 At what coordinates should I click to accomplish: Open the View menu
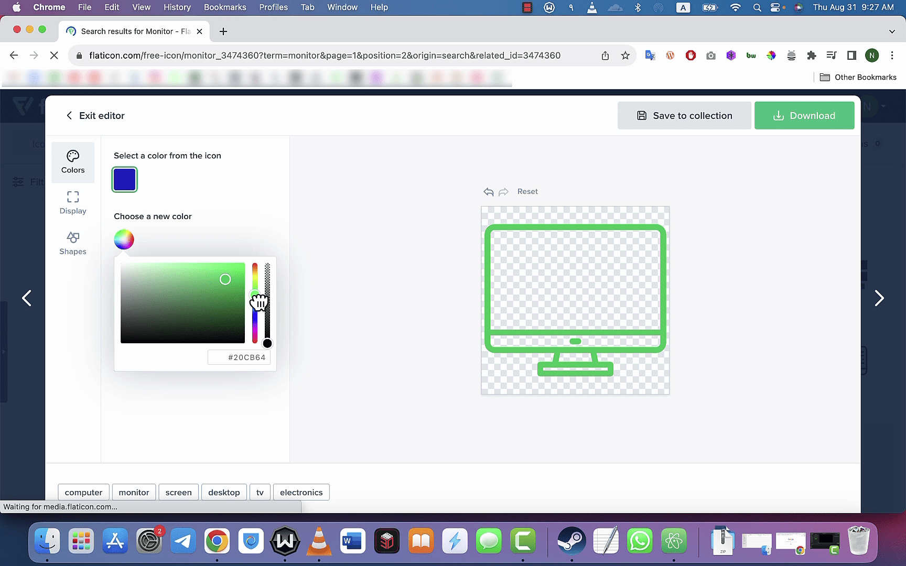pos(141,7)
